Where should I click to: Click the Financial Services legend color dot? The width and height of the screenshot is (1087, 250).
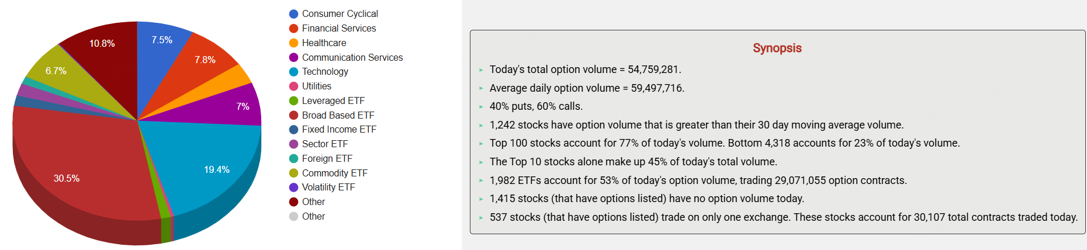(294, 28)
